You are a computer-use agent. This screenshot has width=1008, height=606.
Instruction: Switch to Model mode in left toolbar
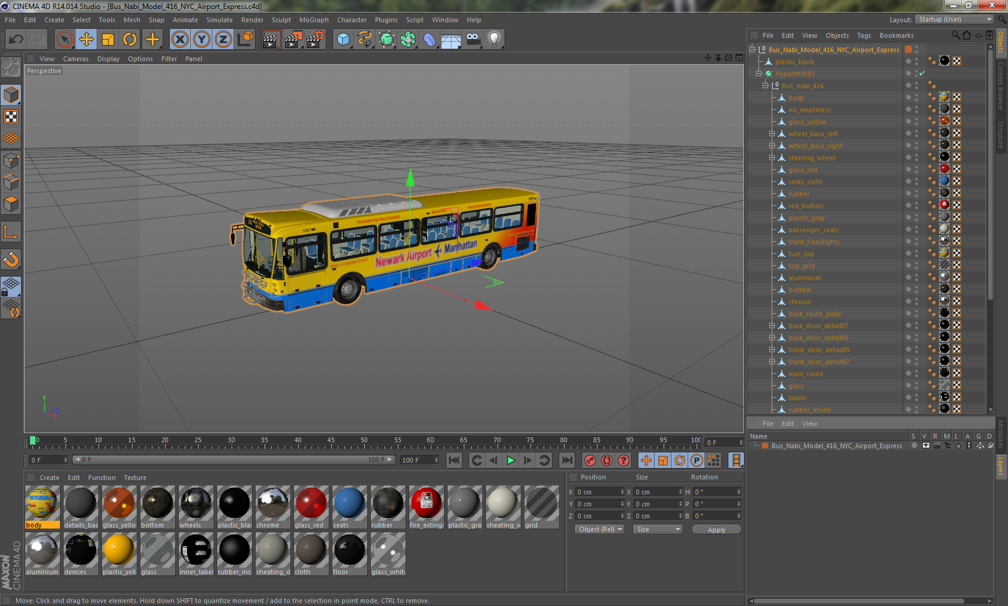tap(11, 95)
